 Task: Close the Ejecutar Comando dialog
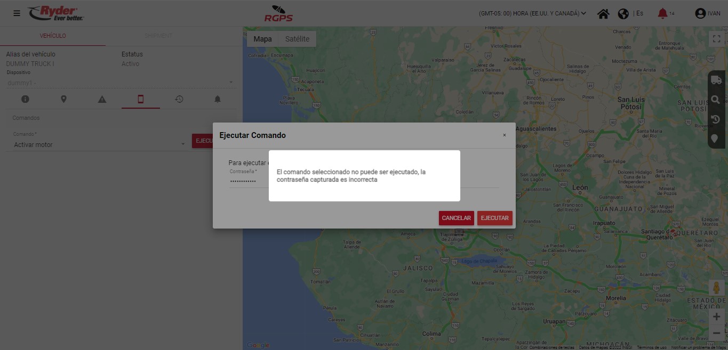504,135
